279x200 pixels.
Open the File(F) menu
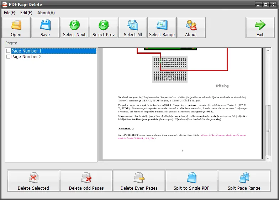pyautogui.click(x=10, y=13)
